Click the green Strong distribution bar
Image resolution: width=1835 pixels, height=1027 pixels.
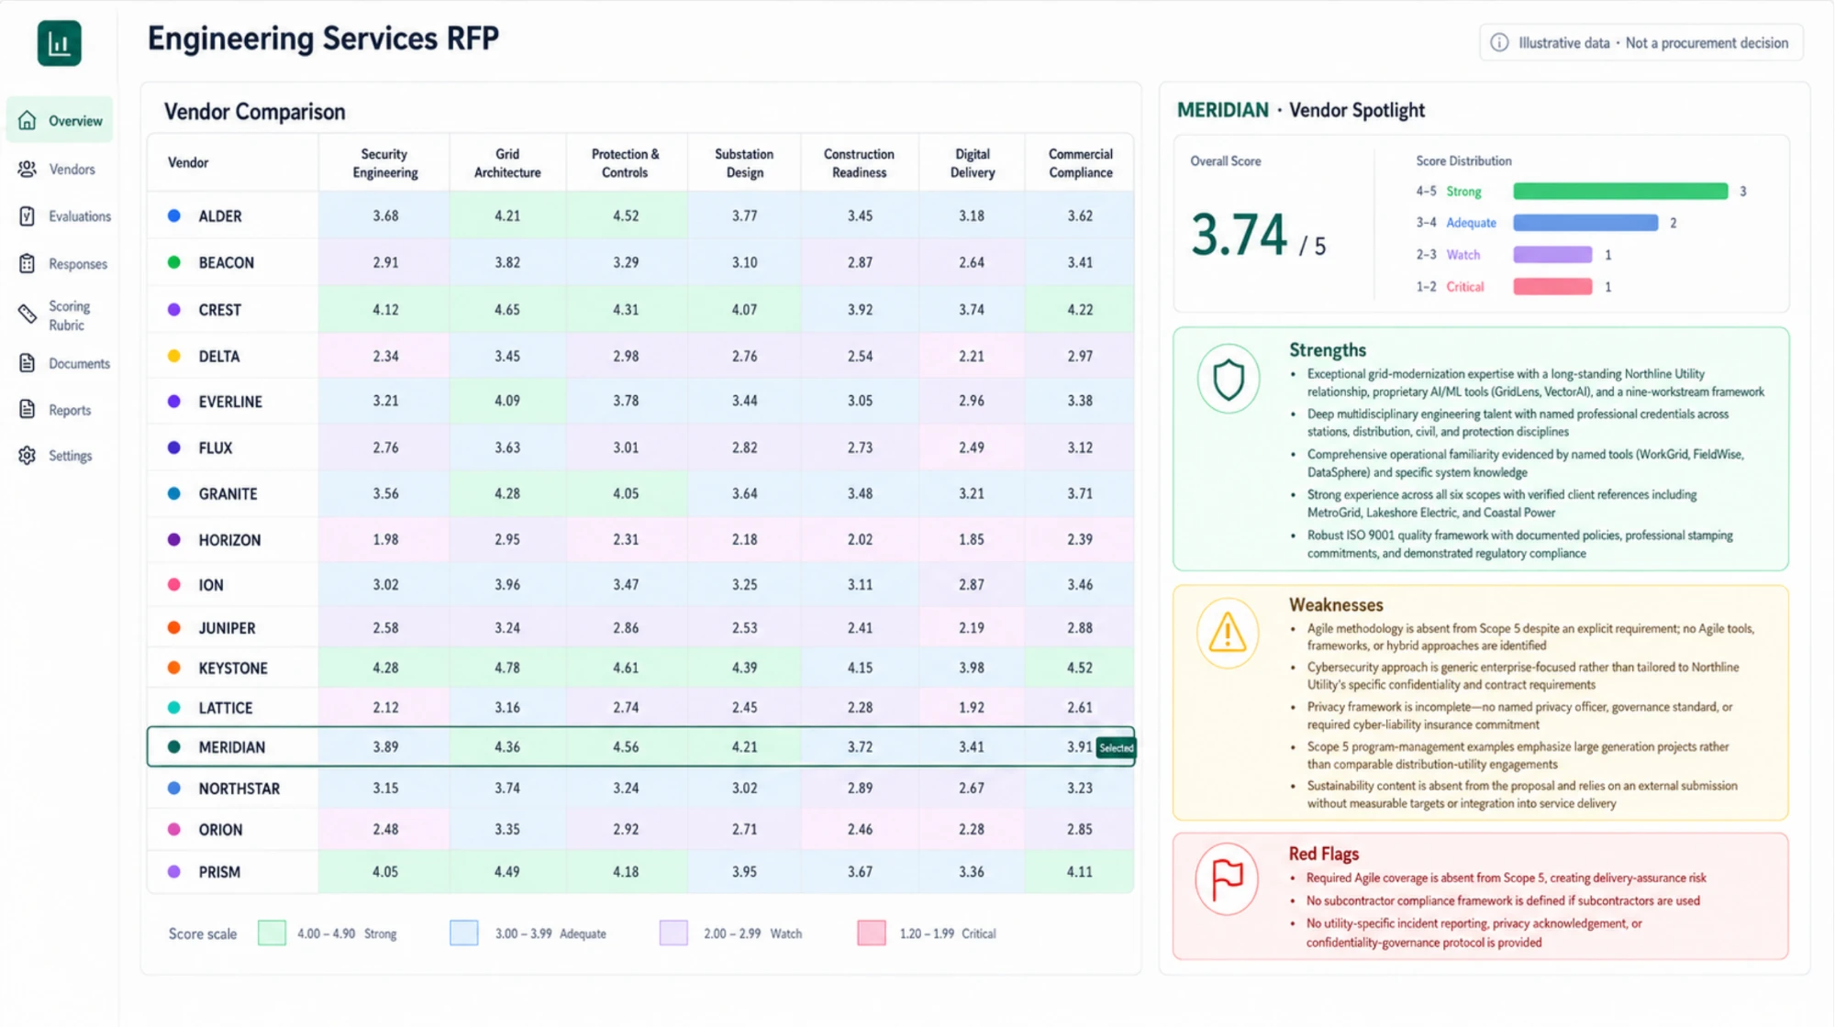pyautogui.click(x=1620, y=192)
